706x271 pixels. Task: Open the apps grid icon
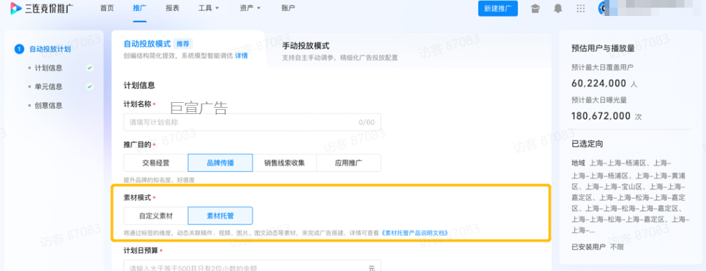[581, 8]
